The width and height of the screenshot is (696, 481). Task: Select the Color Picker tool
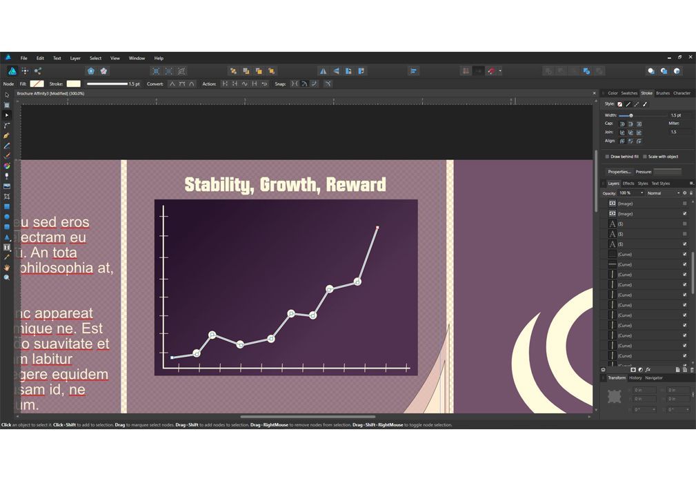pyautogui.click(x=7, y=257)
